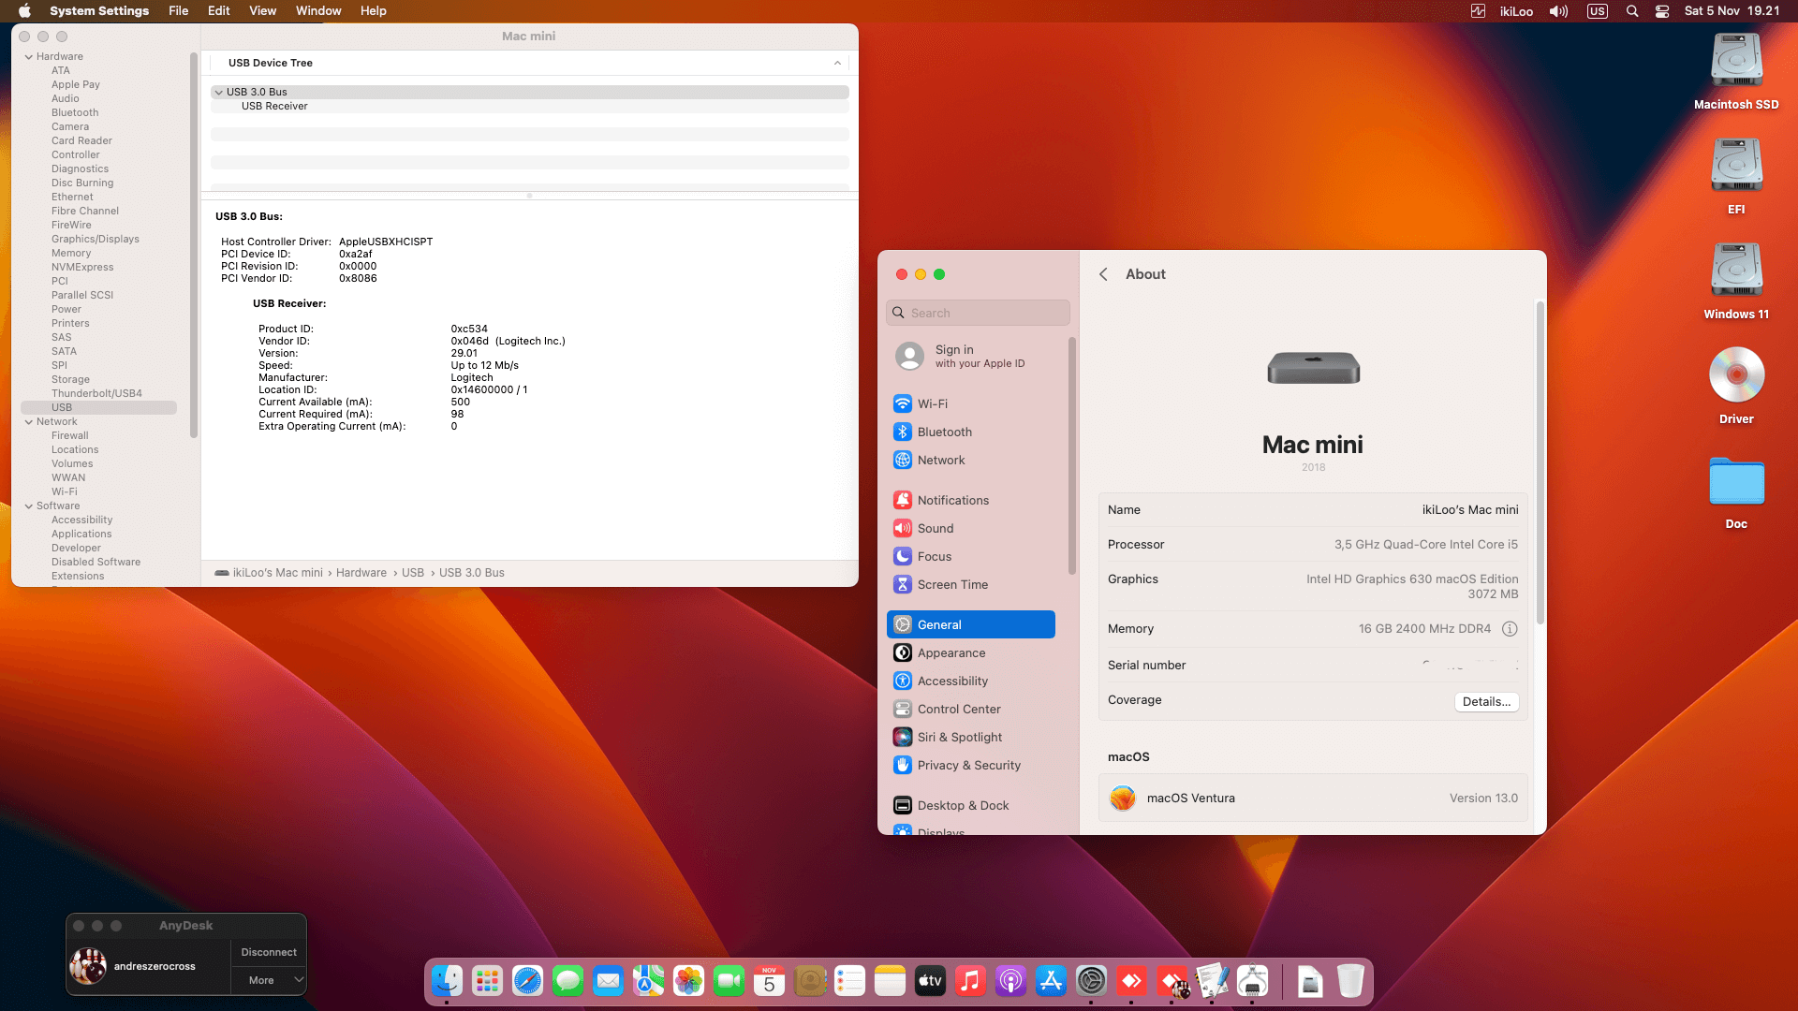This screenshot has height=1011, width=1798.
Task: Open Launchpad from the Dock
Action: pos(487,981)
